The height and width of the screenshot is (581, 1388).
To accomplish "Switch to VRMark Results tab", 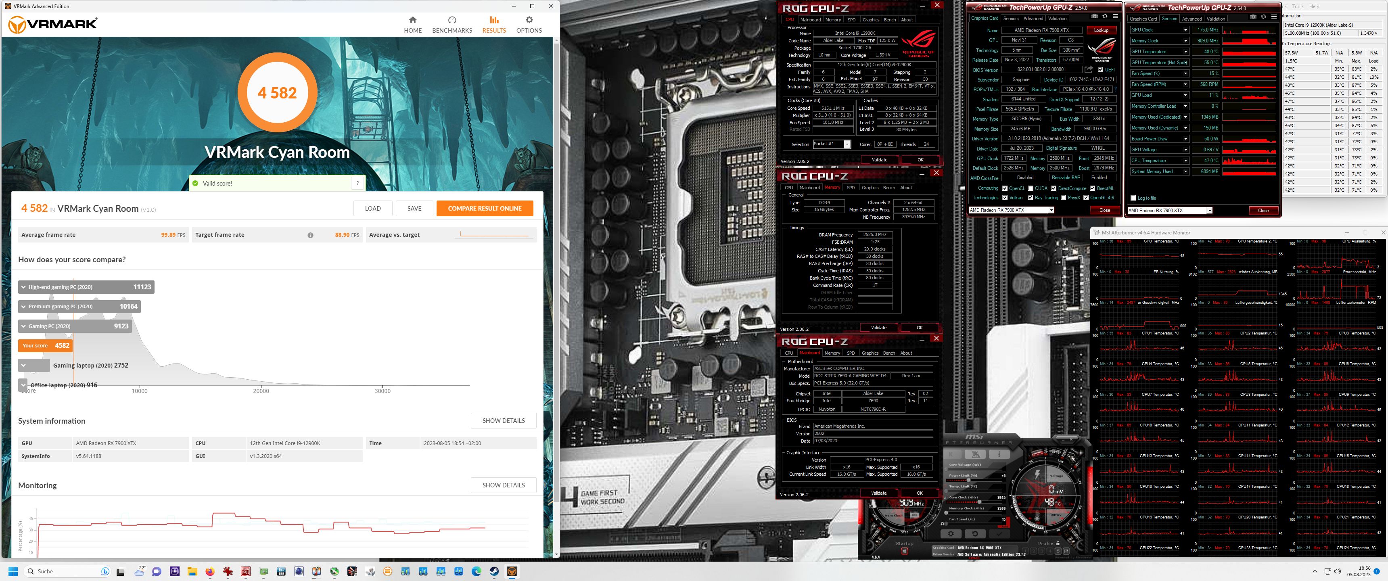I will (494, 25).
